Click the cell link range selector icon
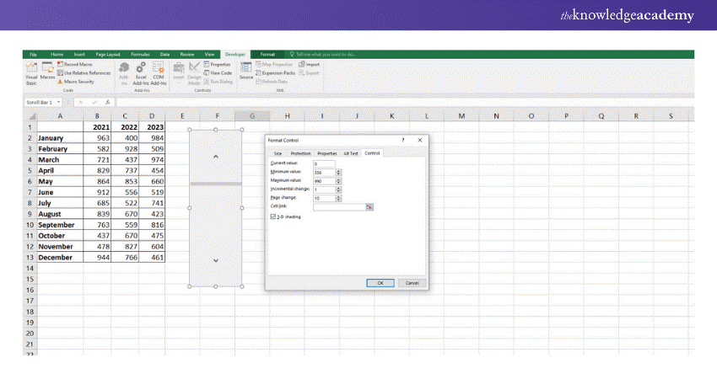717x379 pixels. point(369,206)
